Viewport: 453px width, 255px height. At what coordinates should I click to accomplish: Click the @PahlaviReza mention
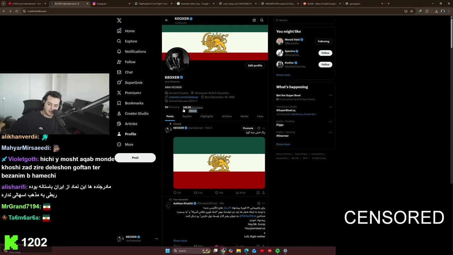(x=247, y=216)
